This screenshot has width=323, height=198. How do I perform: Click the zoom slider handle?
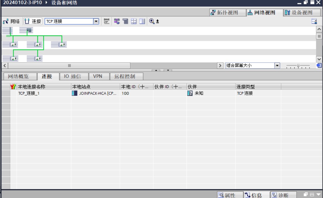298,66
